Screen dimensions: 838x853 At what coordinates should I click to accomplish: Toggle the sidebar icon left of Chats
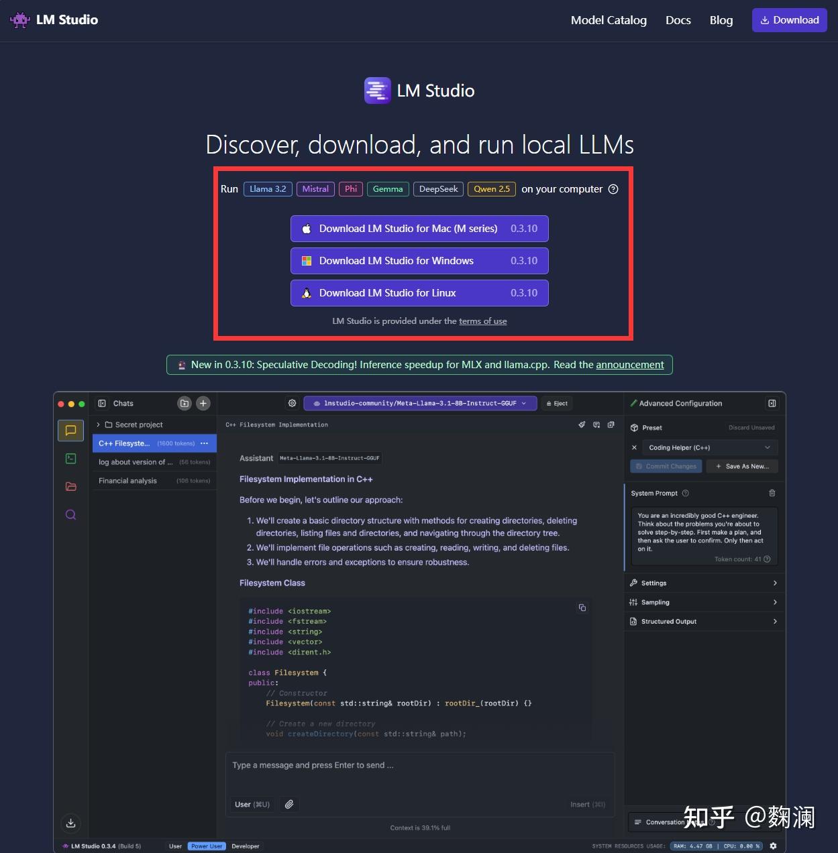pos(102,404)
